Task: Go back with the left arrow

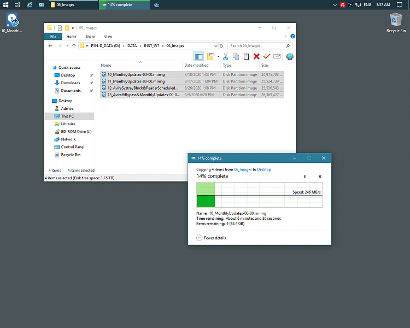Action: pos(50,46)
